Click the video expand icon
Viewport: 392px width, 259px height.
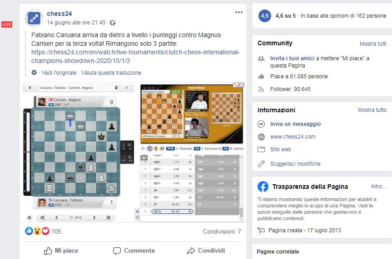pos(235,85)
